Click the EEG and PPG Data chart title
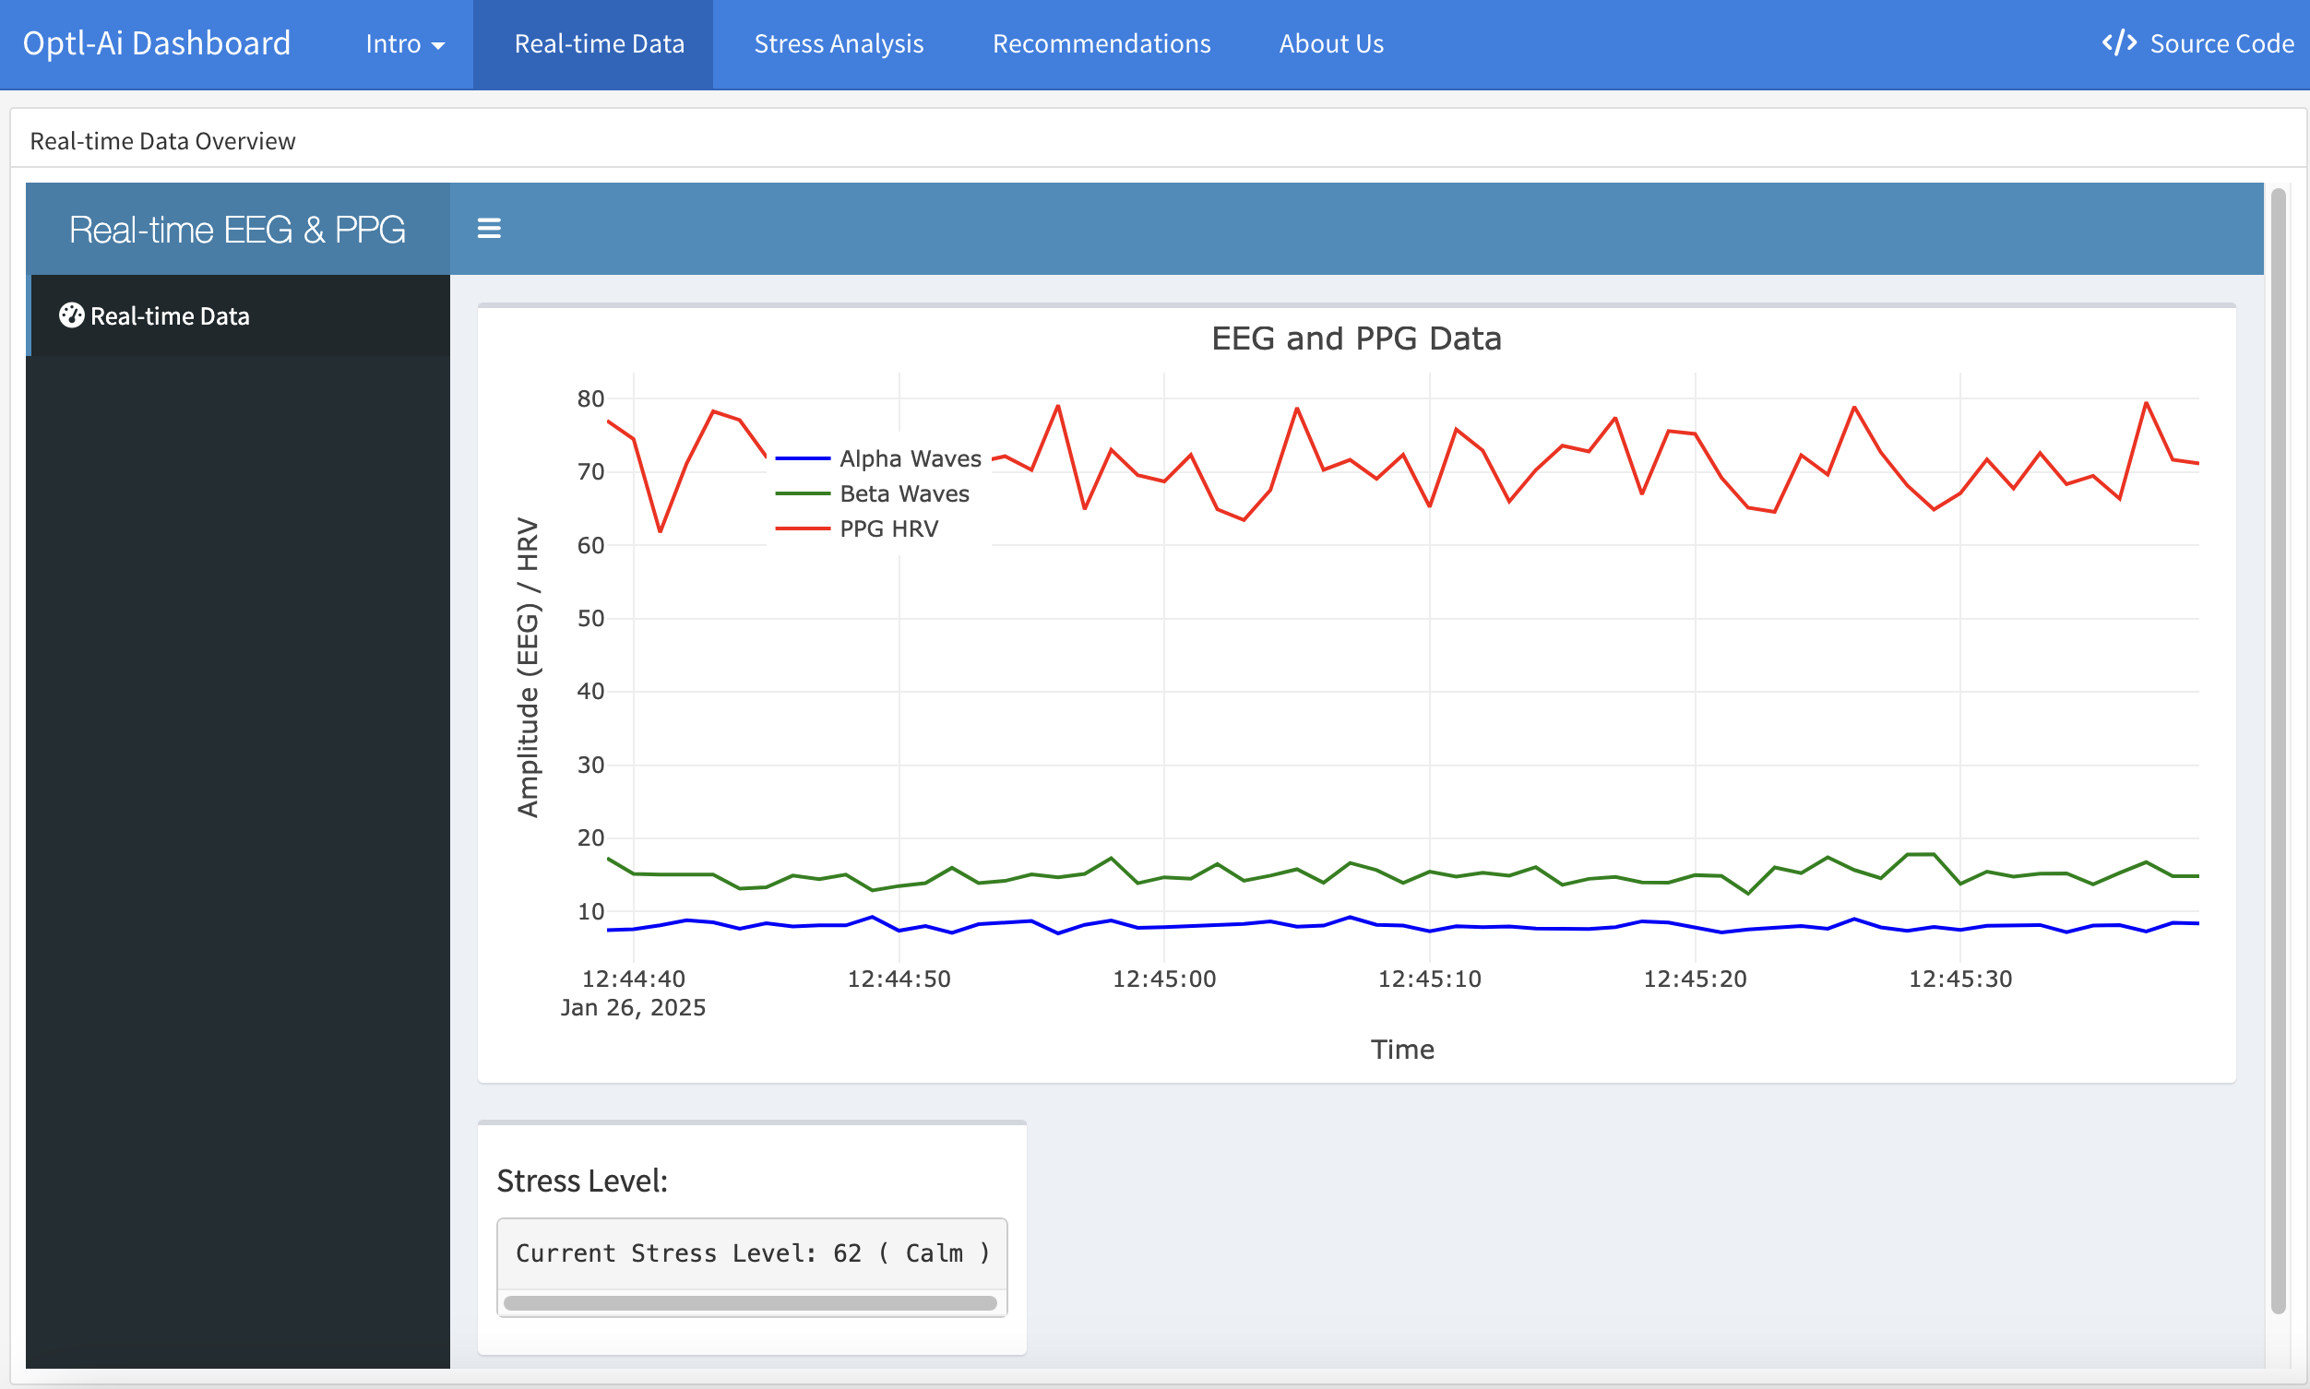 1355,338
